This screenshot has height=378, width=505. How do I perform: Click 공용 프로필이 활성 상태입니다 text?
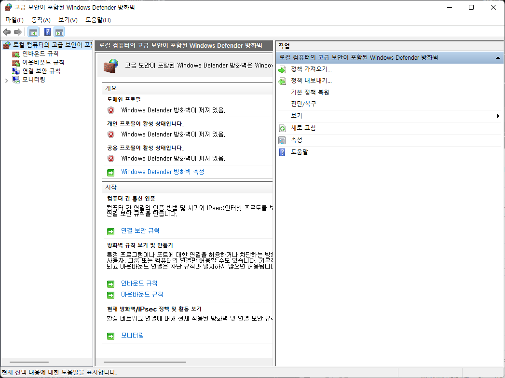(145, 148)
